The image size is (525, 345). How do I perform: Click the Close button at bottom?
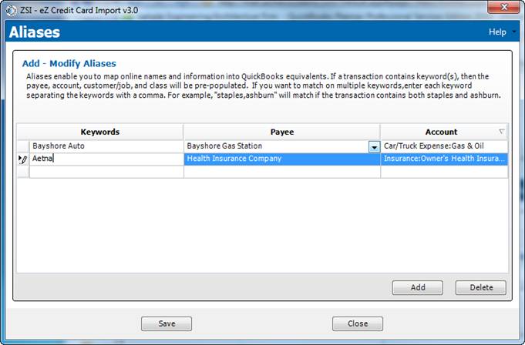point(357,324)
